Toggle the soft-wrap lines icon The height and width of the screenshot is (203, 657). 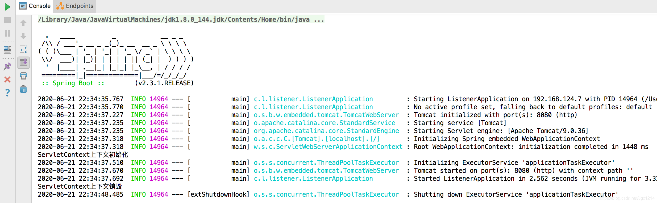(x=23, y=49)
